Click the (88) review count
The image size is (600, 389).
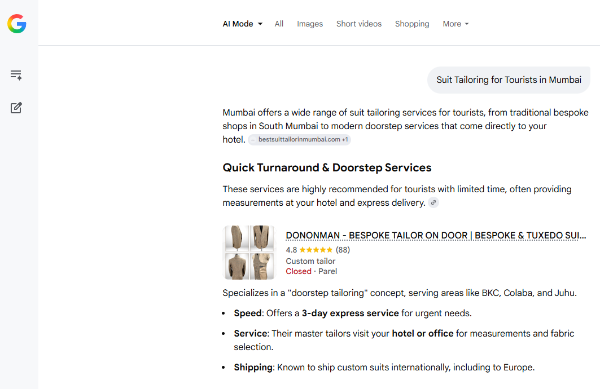[x=343, y=250]
